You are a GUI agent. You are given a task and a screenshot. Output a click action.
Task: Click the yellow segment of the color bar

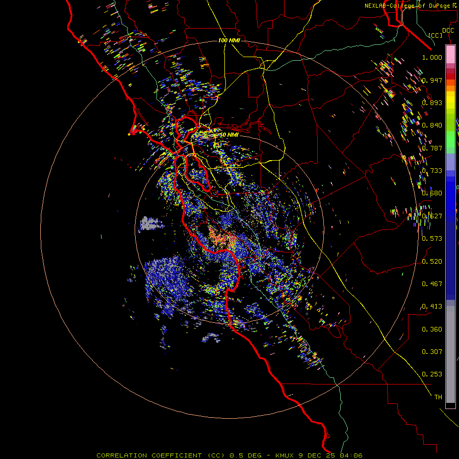(450, 101)
